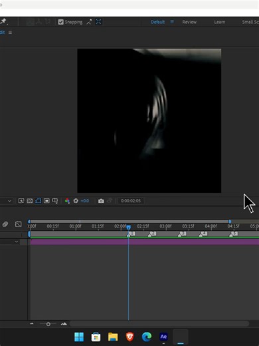This screenshot has height=346, width=259.
Task: Switch to the Small Screen workspace
Action: pyautogui.click(x=250, y=22)
